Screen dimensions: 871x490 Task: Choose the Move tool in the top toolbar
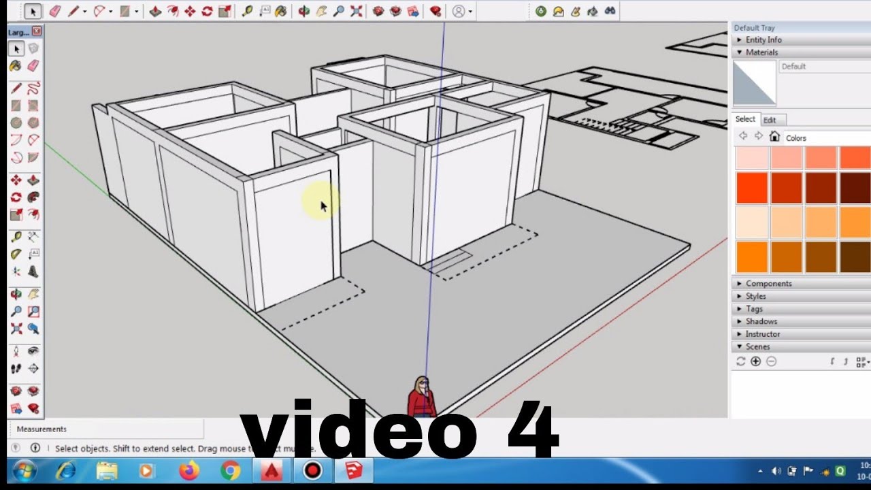tap(190, 11)
